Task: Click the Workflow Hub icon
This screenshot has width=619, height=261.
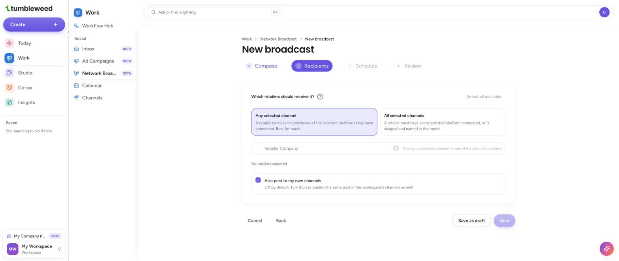Action: point(77,26)
